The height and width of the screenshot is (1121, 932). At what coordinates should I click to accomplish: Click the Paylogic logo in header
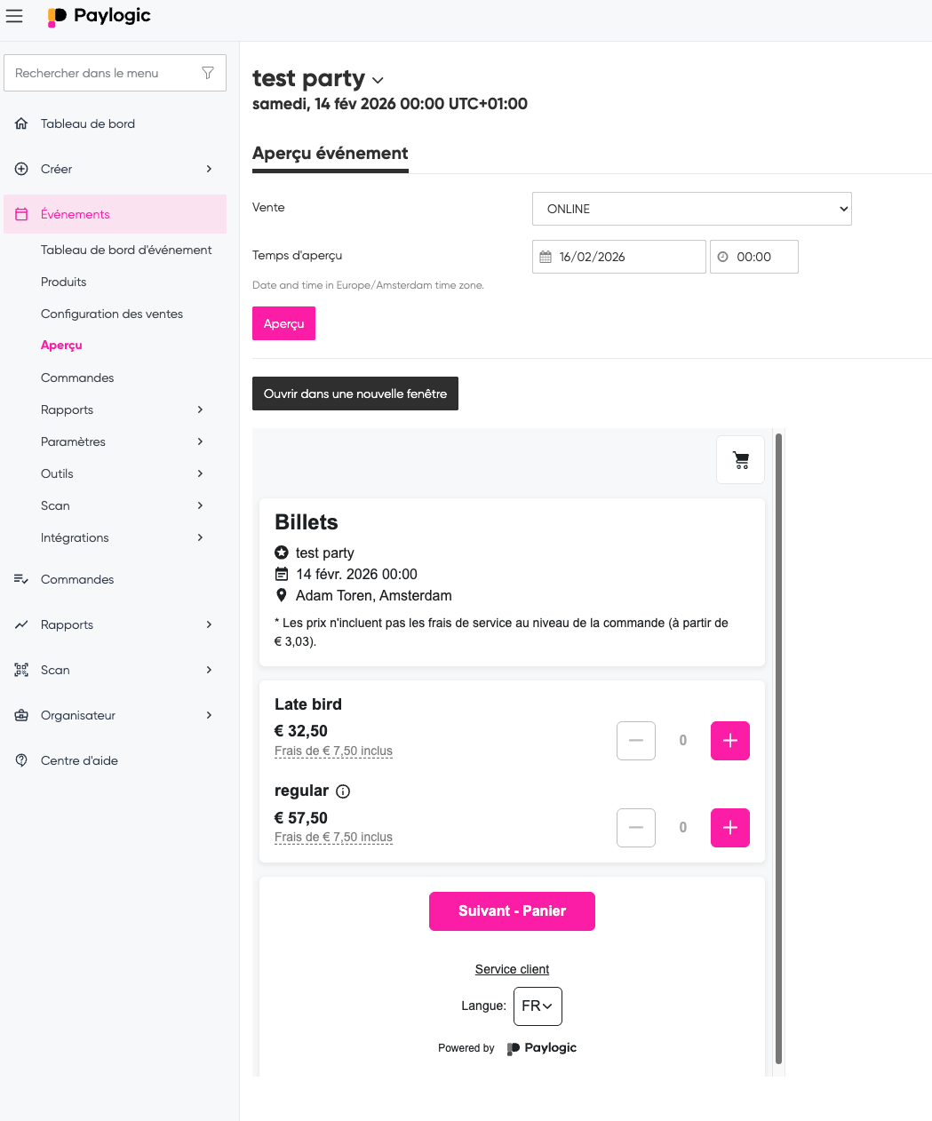pyautogui.click(x=99, y=16)
